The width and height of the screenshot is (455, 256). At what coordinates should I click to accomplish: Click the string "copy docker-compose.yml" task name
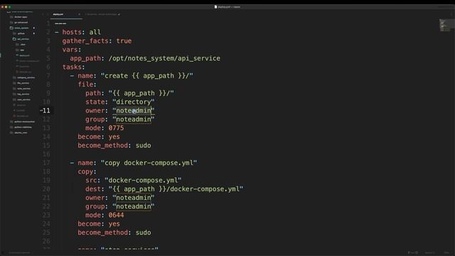click(149, 163)
